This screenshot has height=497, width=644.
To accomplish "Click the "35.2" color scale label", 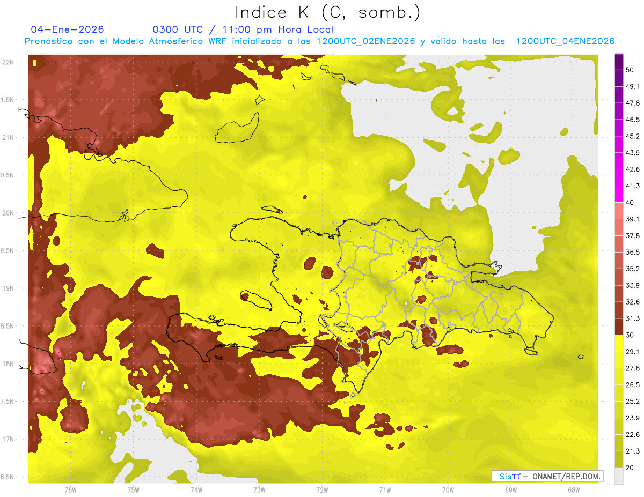I will (x=633, y=269).
